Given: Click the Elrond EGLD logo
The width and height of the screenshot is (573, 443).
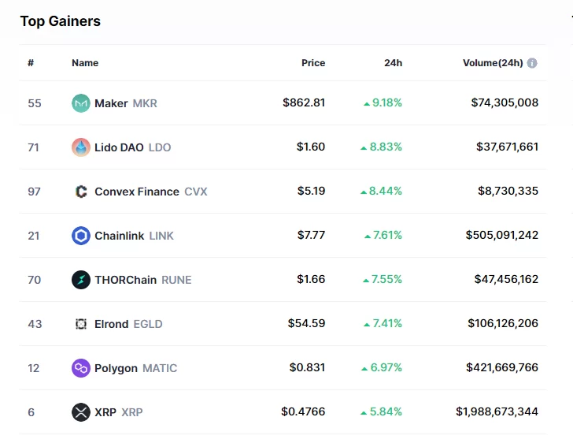Looking at the screenshot, I should pyautogui.click(x=81, y=324).
